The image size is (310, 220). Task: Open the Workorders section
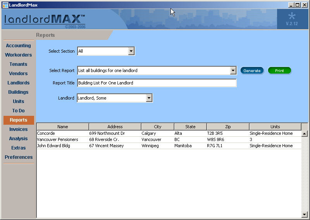(x=18, y=55)
